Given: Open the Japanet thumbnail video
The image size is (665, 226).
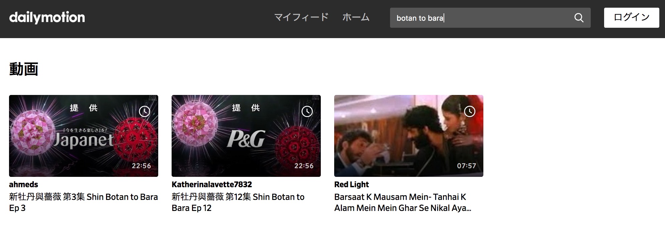Looking at the screenshot, I should click(x=84, y=136).
